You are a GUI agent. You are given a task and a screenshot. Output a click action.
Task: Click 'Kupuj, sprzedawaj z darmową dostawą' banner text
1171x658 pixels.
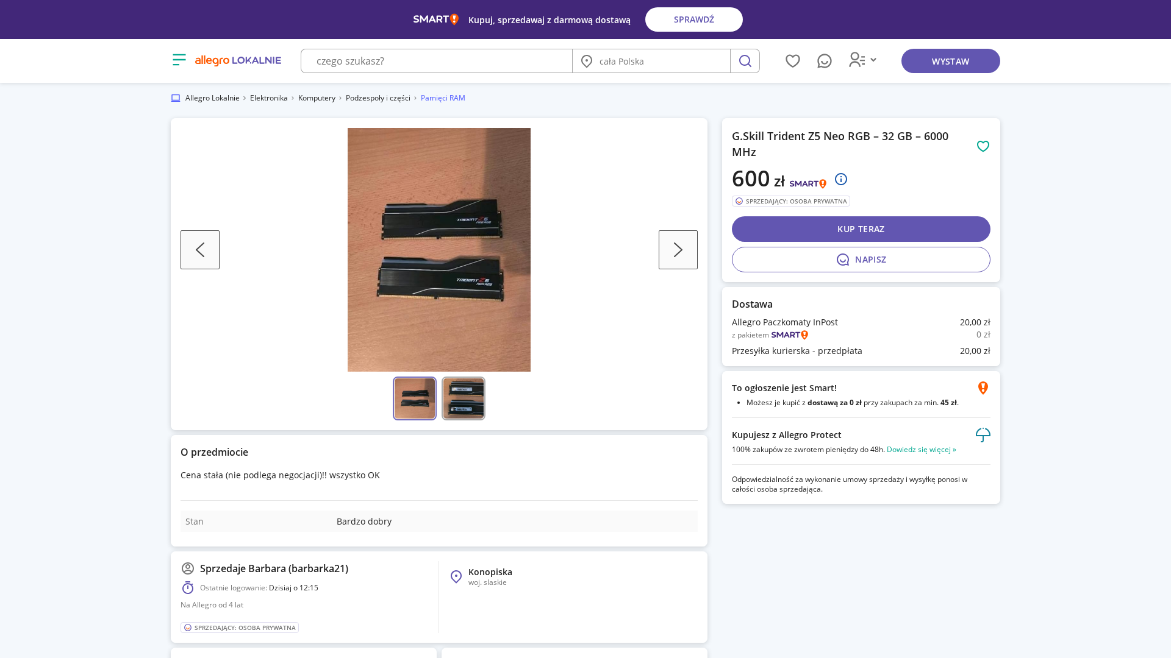click(x=550, y=20)
